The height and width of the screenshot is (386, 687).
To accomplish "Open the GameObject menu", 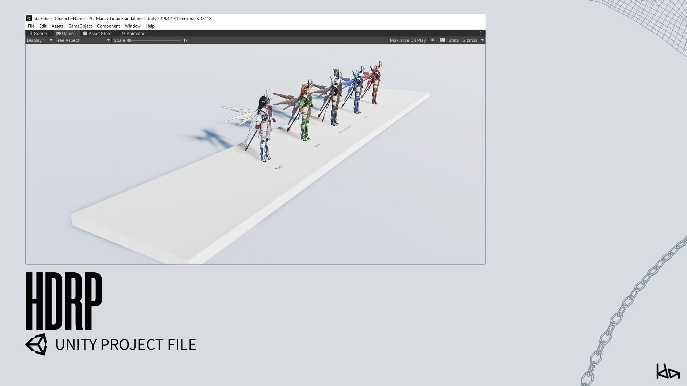I will (x=80, y=26).
